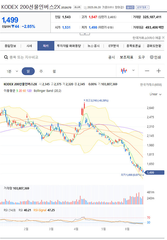167x240 pixels.
Task: Zoom into the chart with the plus icon
Action: pyautogui.click(x=159, y=71)
